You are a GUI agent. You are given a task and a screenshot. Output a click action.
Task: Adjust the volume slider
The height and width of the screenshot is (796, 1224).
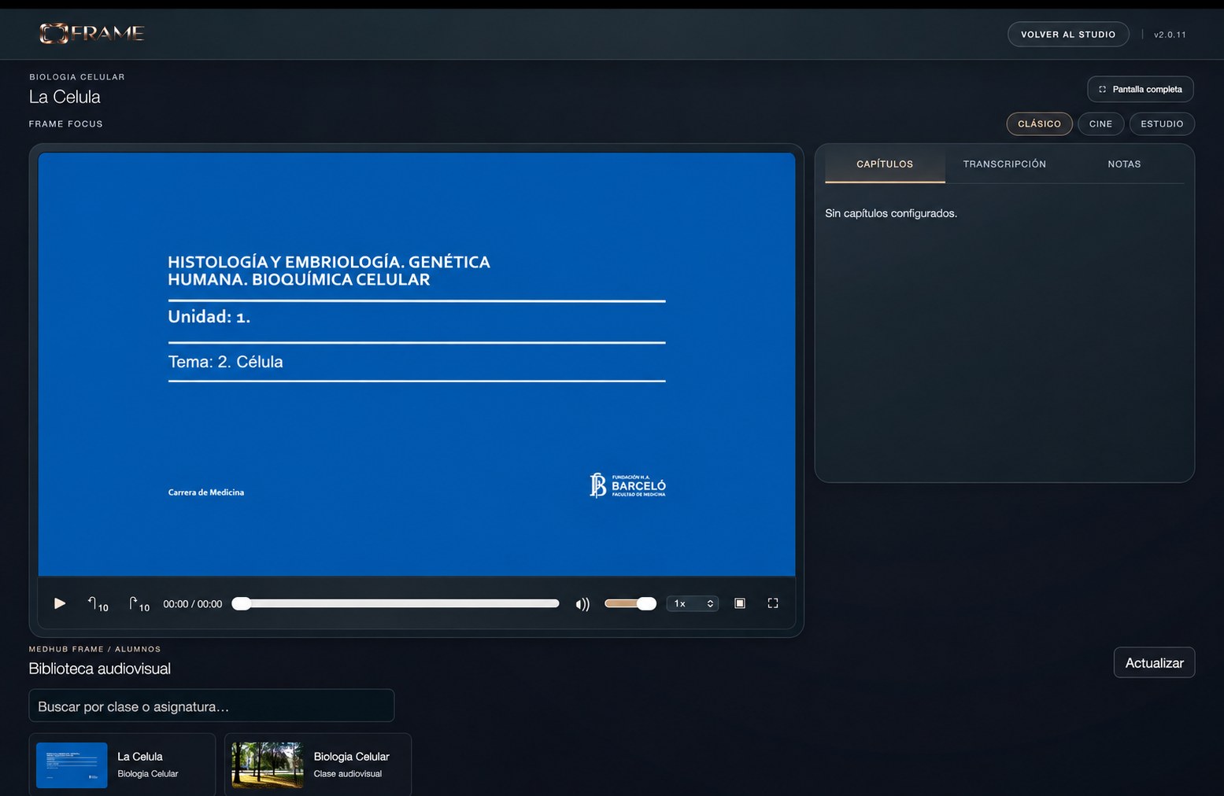tap(630, 603)
